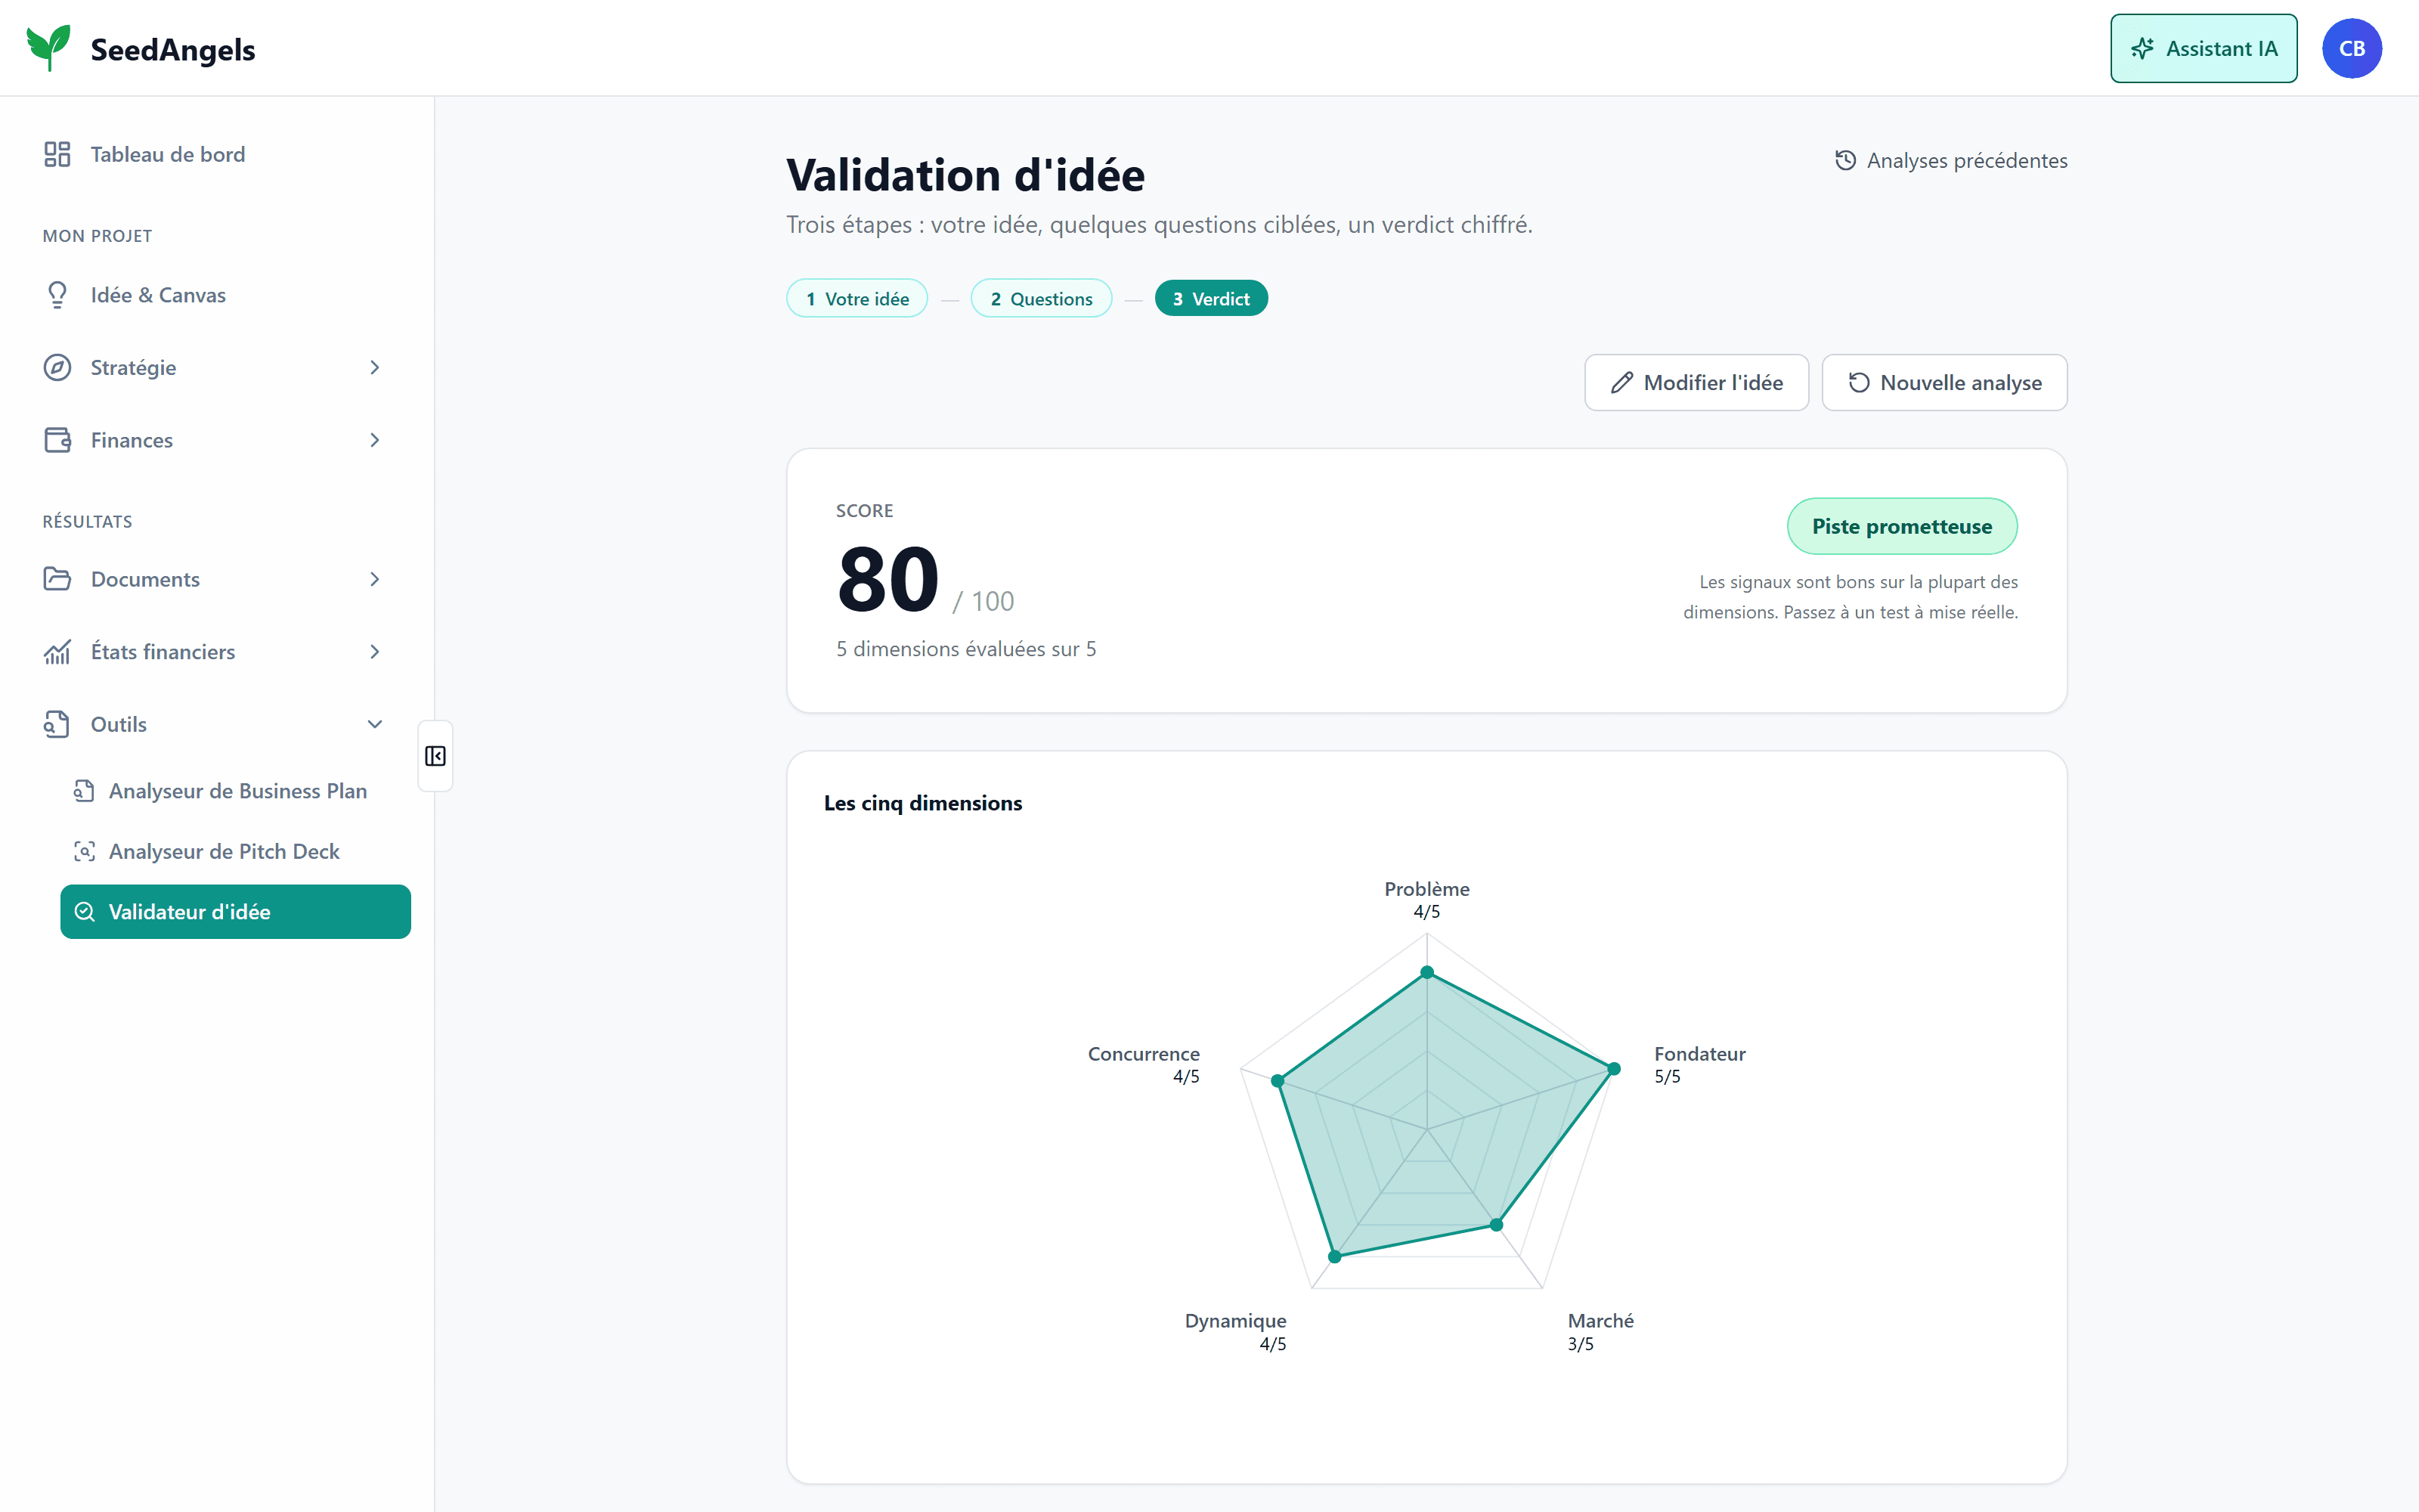Click the Marché data point on radar
The image size is (2419, 1512).
coord(1497,1224)
